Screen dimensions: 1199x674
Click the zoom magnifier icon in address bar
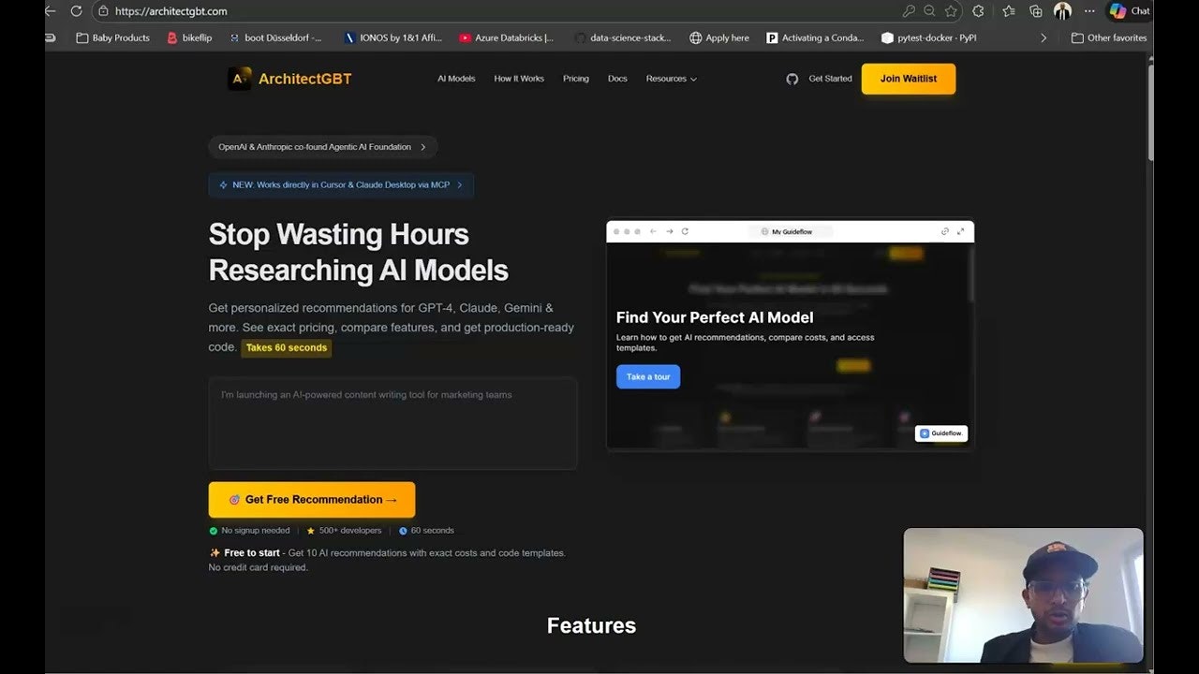[x=929, y=11]
